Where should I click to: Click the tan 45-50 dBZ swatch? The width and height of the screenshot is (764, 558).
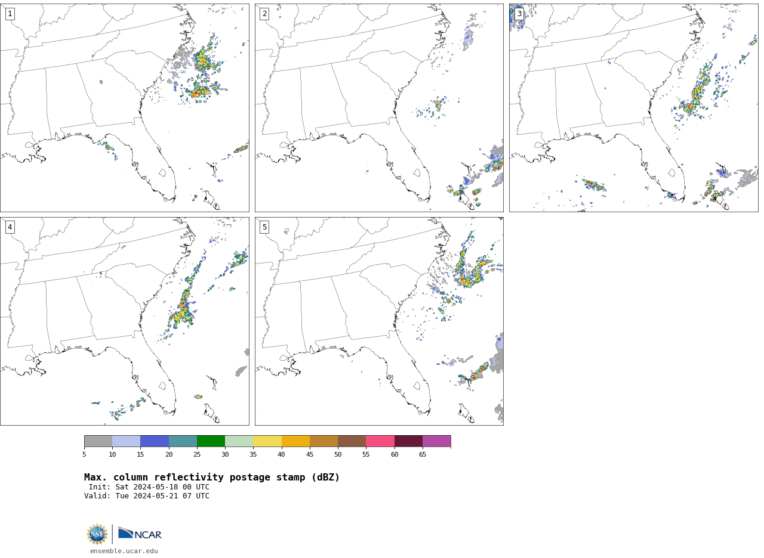pyautogui.click(x=324, y=441)
